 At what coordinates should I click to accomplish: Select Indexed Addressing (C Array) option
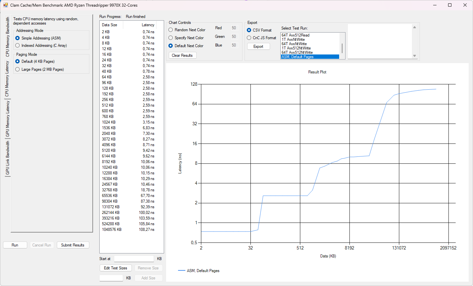(42, 46)
